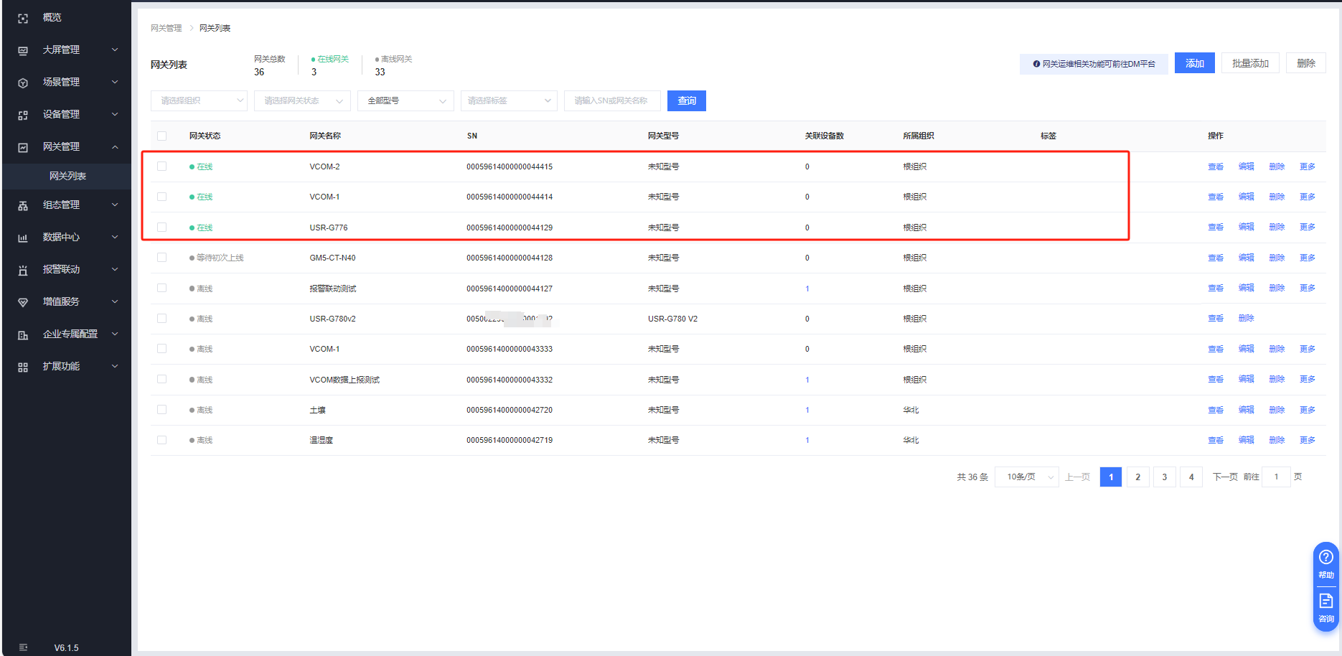Click the 大屏管理 screen icon

23,50
